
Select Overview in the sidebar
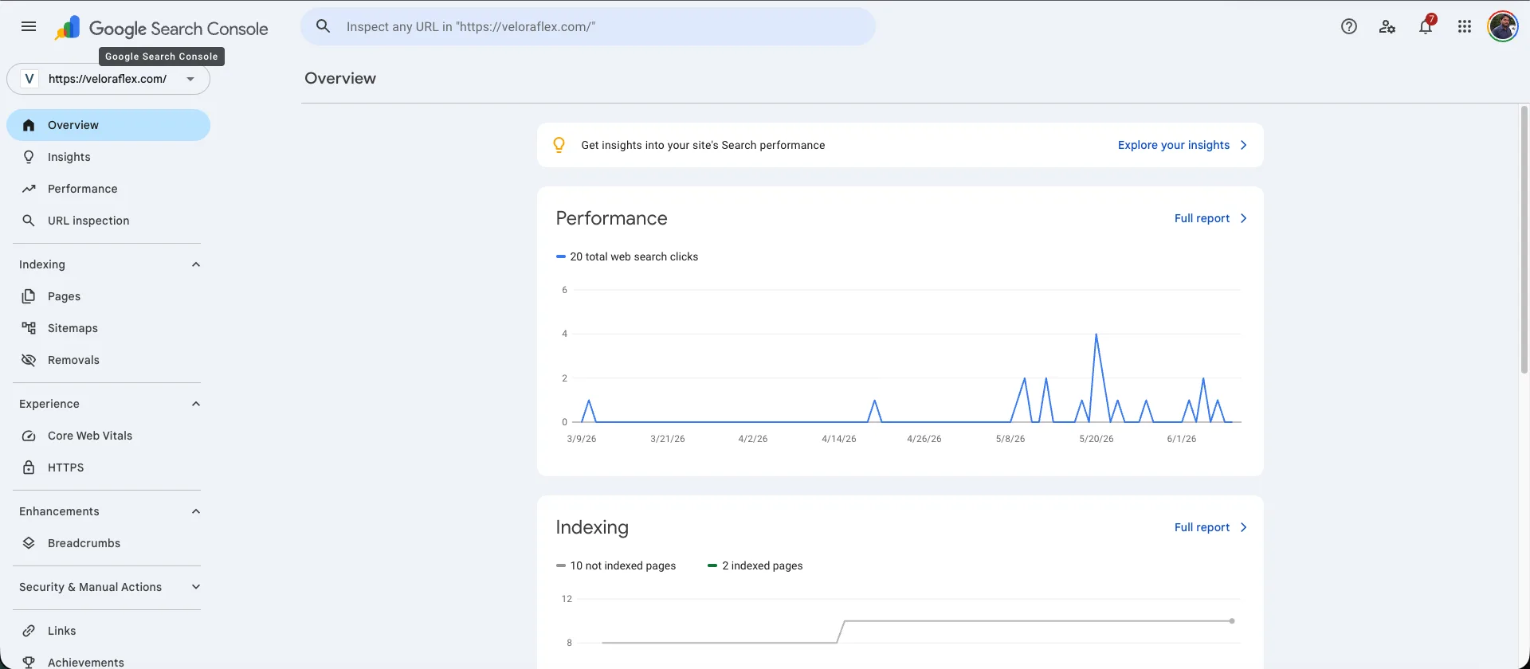click(108, 125)
